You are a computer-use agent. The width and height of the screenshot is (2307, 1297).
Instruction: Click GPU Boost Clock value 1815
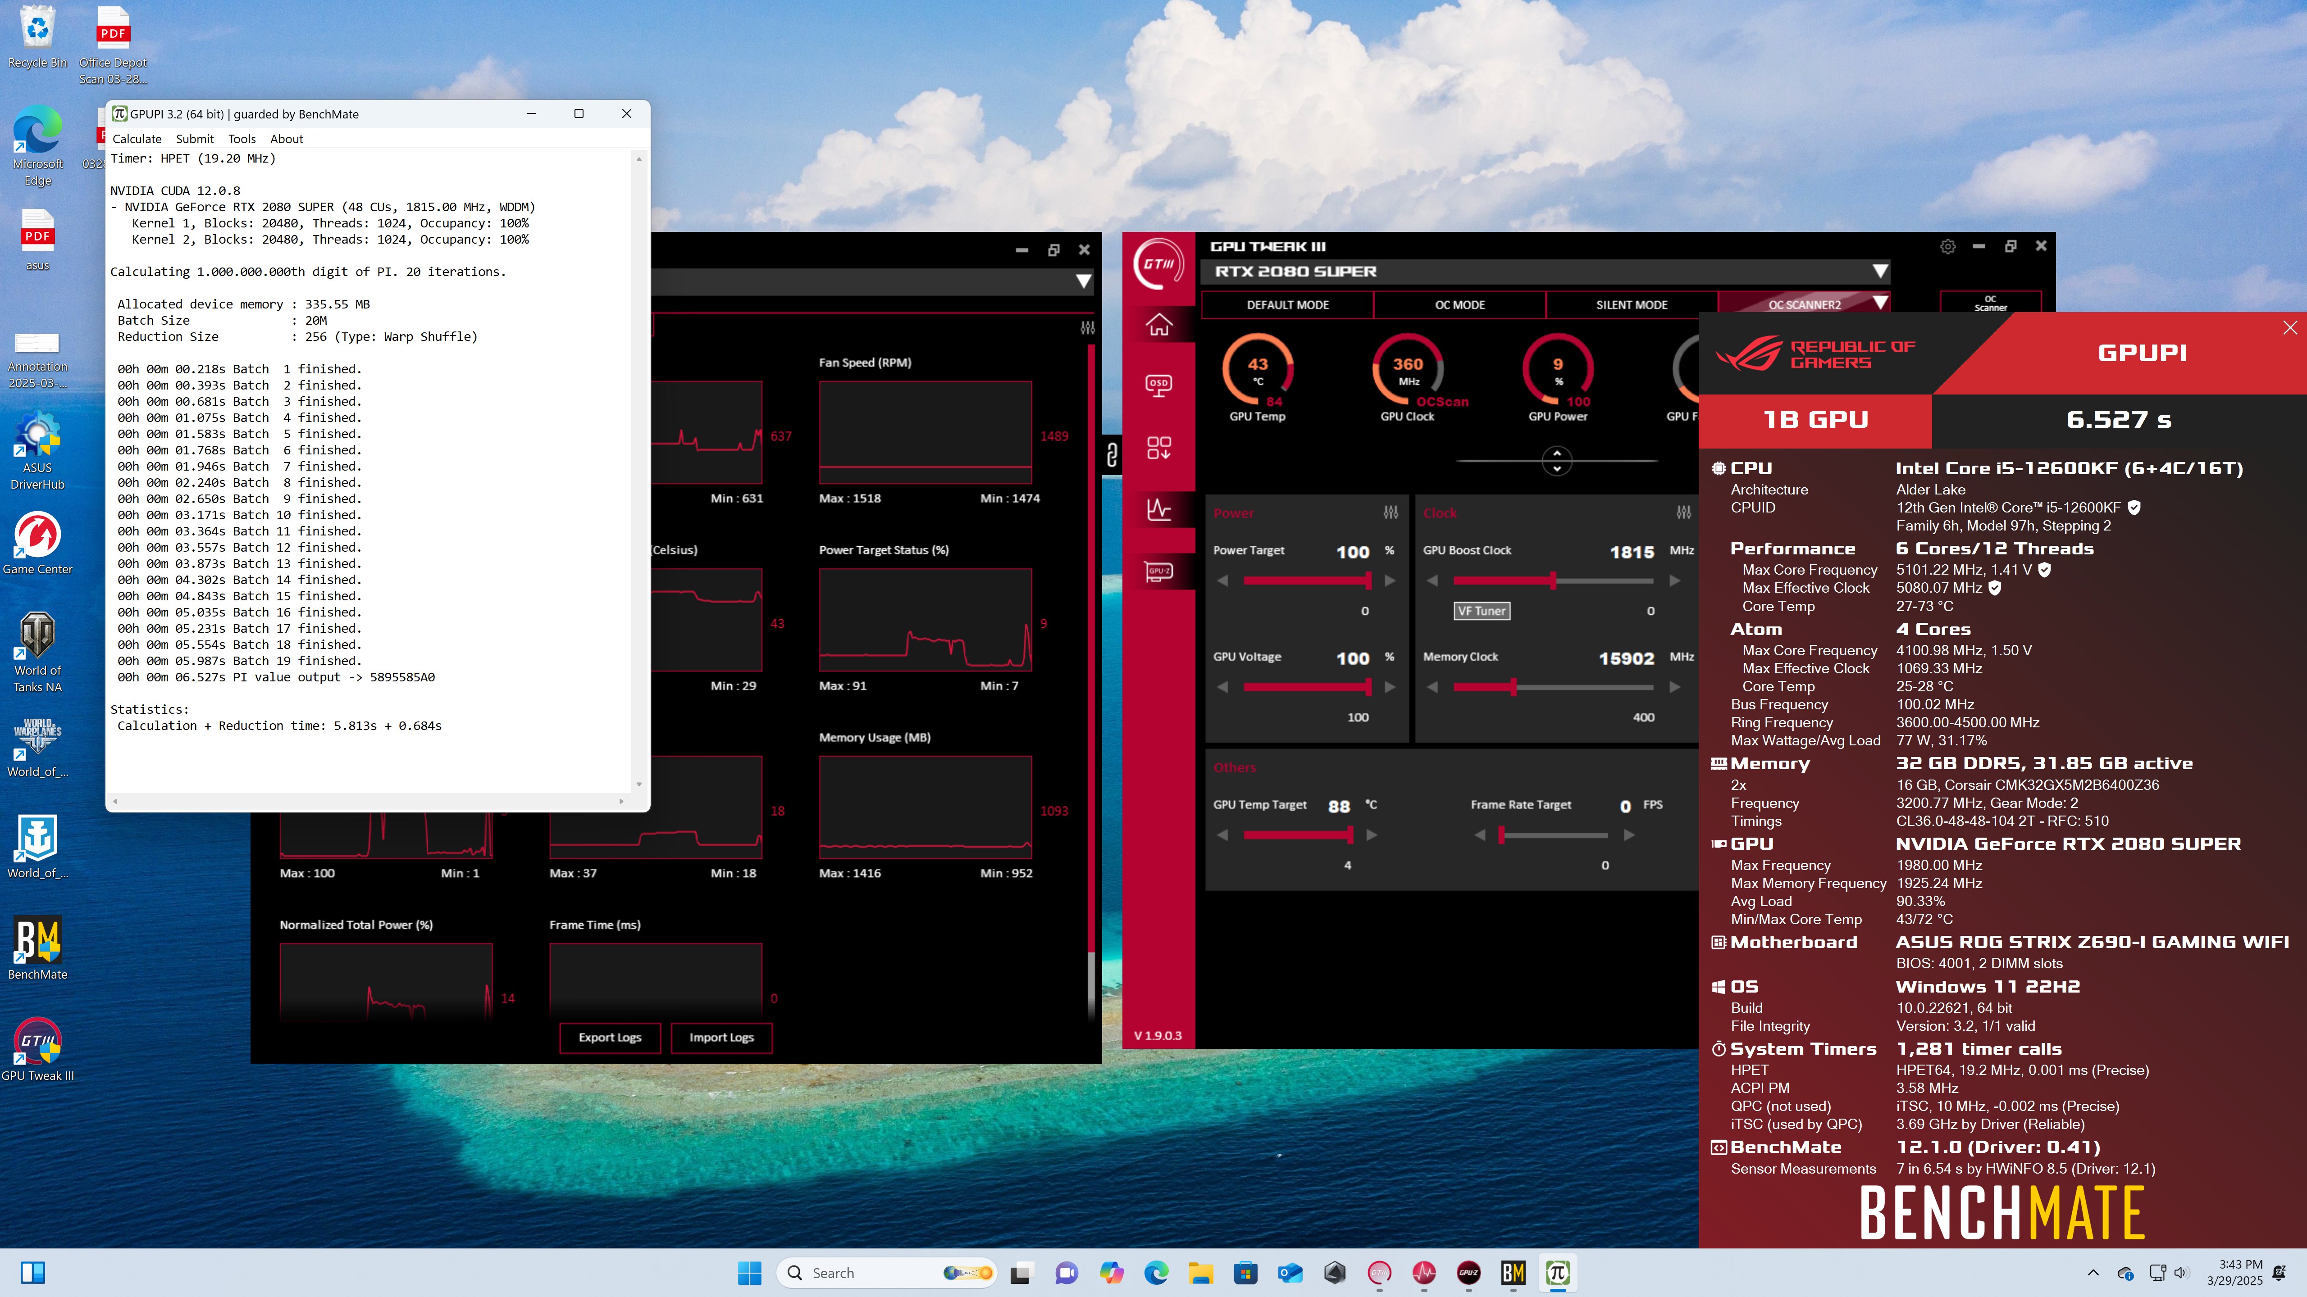pos(1632,551)
